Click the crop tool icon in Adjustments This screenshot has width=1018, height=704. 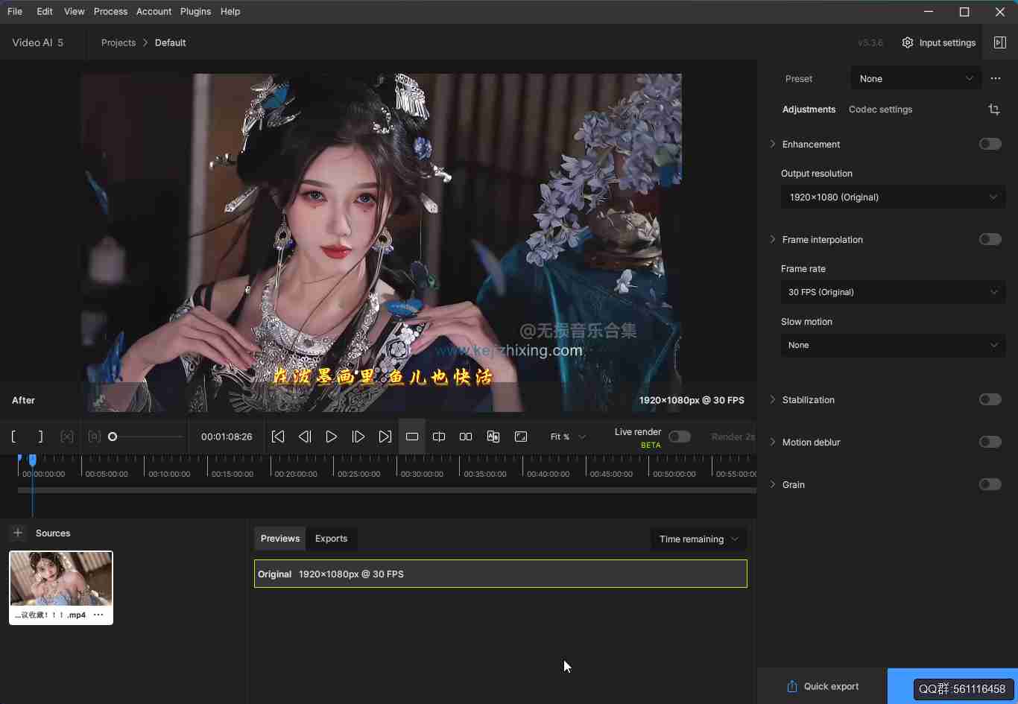993,110
